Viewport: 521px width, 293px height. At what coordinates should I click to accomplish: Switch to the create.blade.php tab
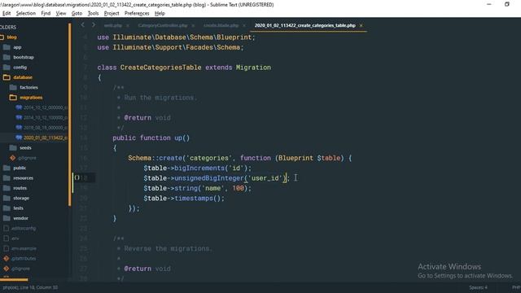(221, 25)
